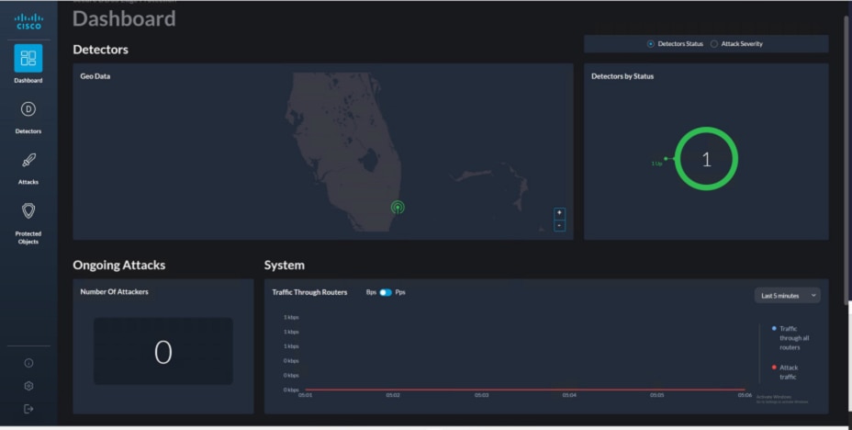Click the Cisco logo in the sidebar
Screen dimensions: 852x430
pos(28,21)
